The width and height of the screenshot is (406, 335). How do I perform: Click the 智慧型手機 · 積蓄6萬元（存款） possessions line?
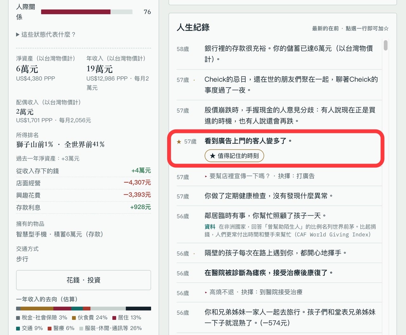(60, 234)
